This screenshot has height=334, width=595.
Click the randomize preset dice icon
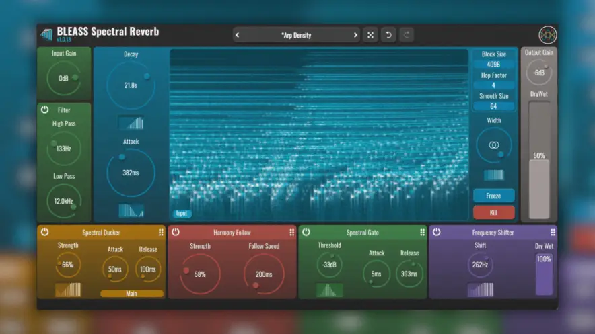tap(370, 35)
